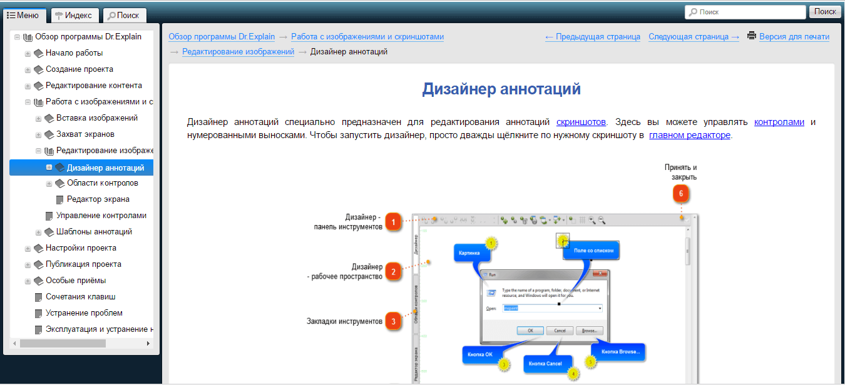
Task: Open the Поиск tab in sidebar
Action: [123, 15]
